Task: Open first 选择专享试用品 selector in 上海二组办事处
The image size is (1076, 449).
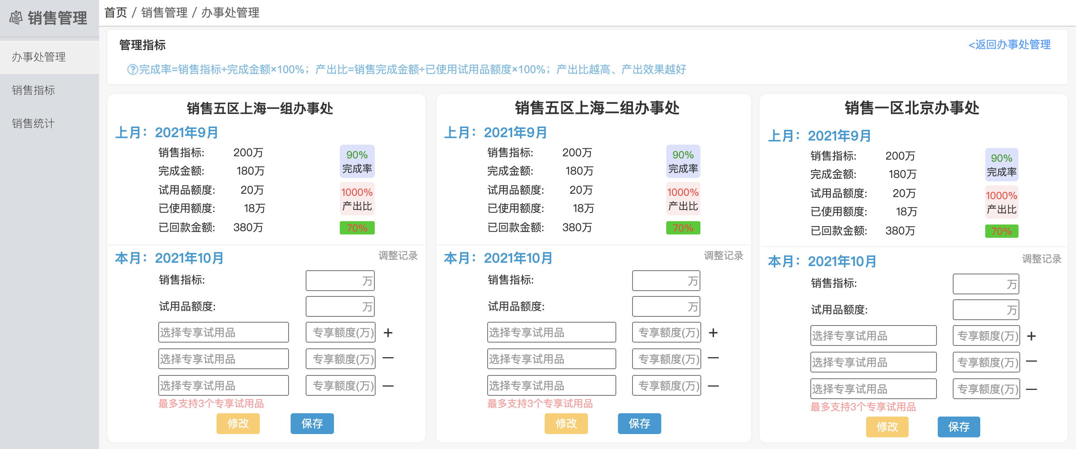Action: (551, 332)
